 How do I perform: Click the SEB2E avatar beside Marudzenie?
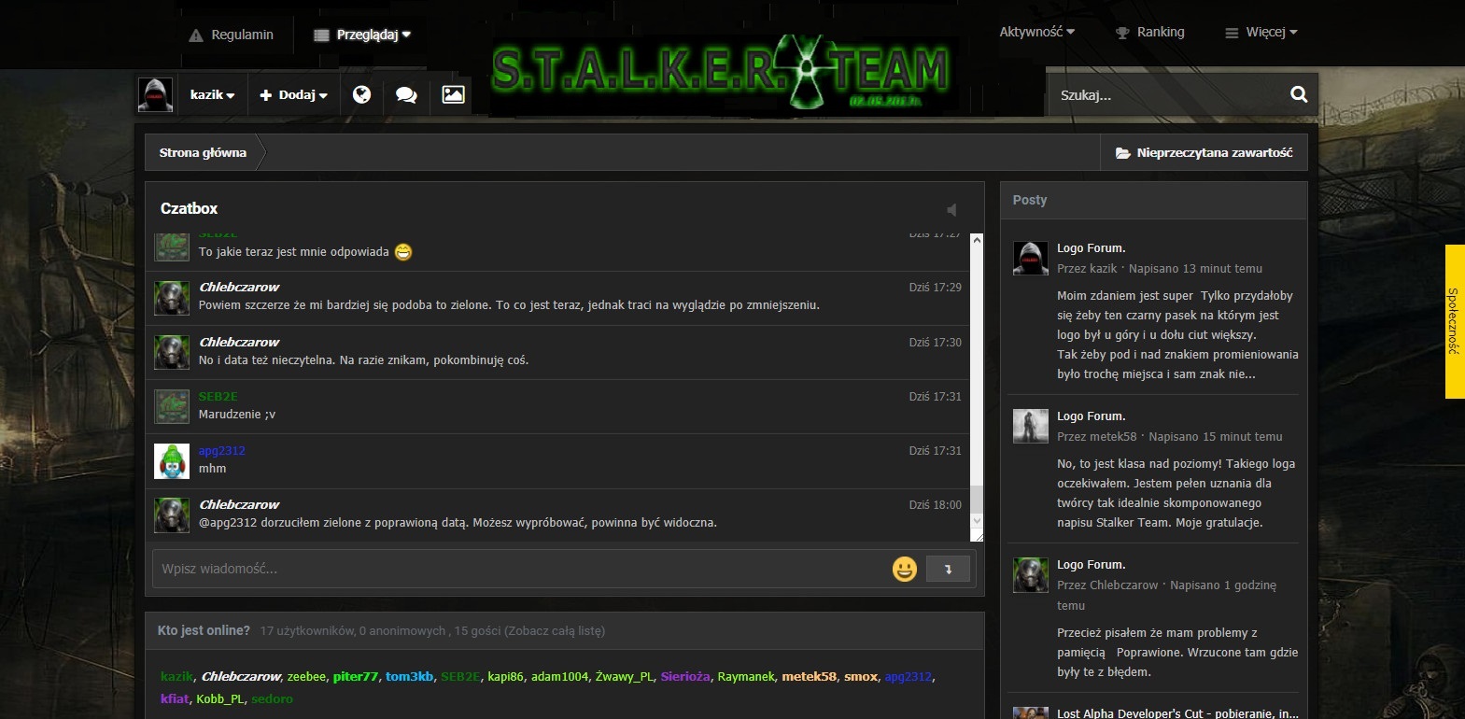point(172,407)
